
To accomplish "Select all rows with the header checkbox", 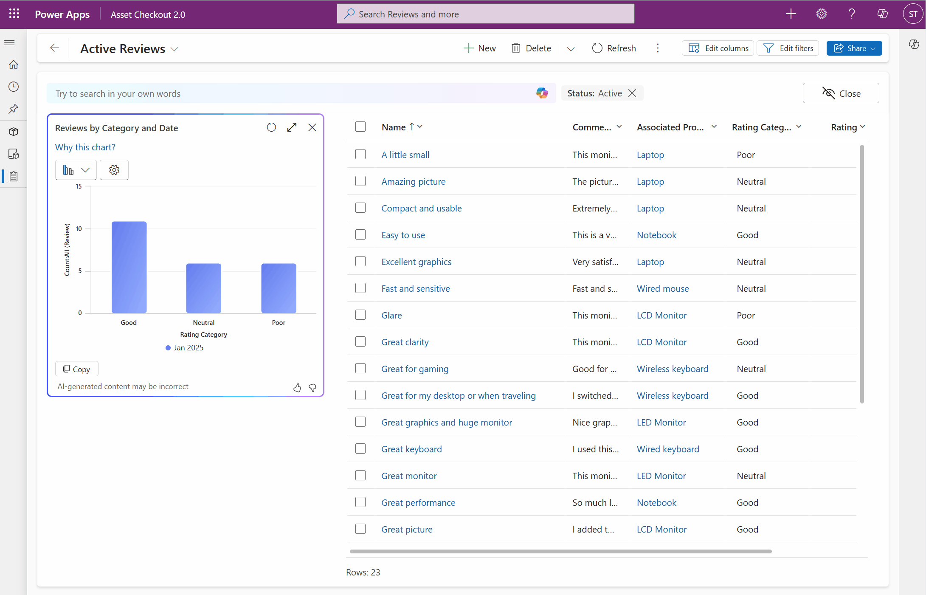I will pyautogui.click(x=360, y=127).
